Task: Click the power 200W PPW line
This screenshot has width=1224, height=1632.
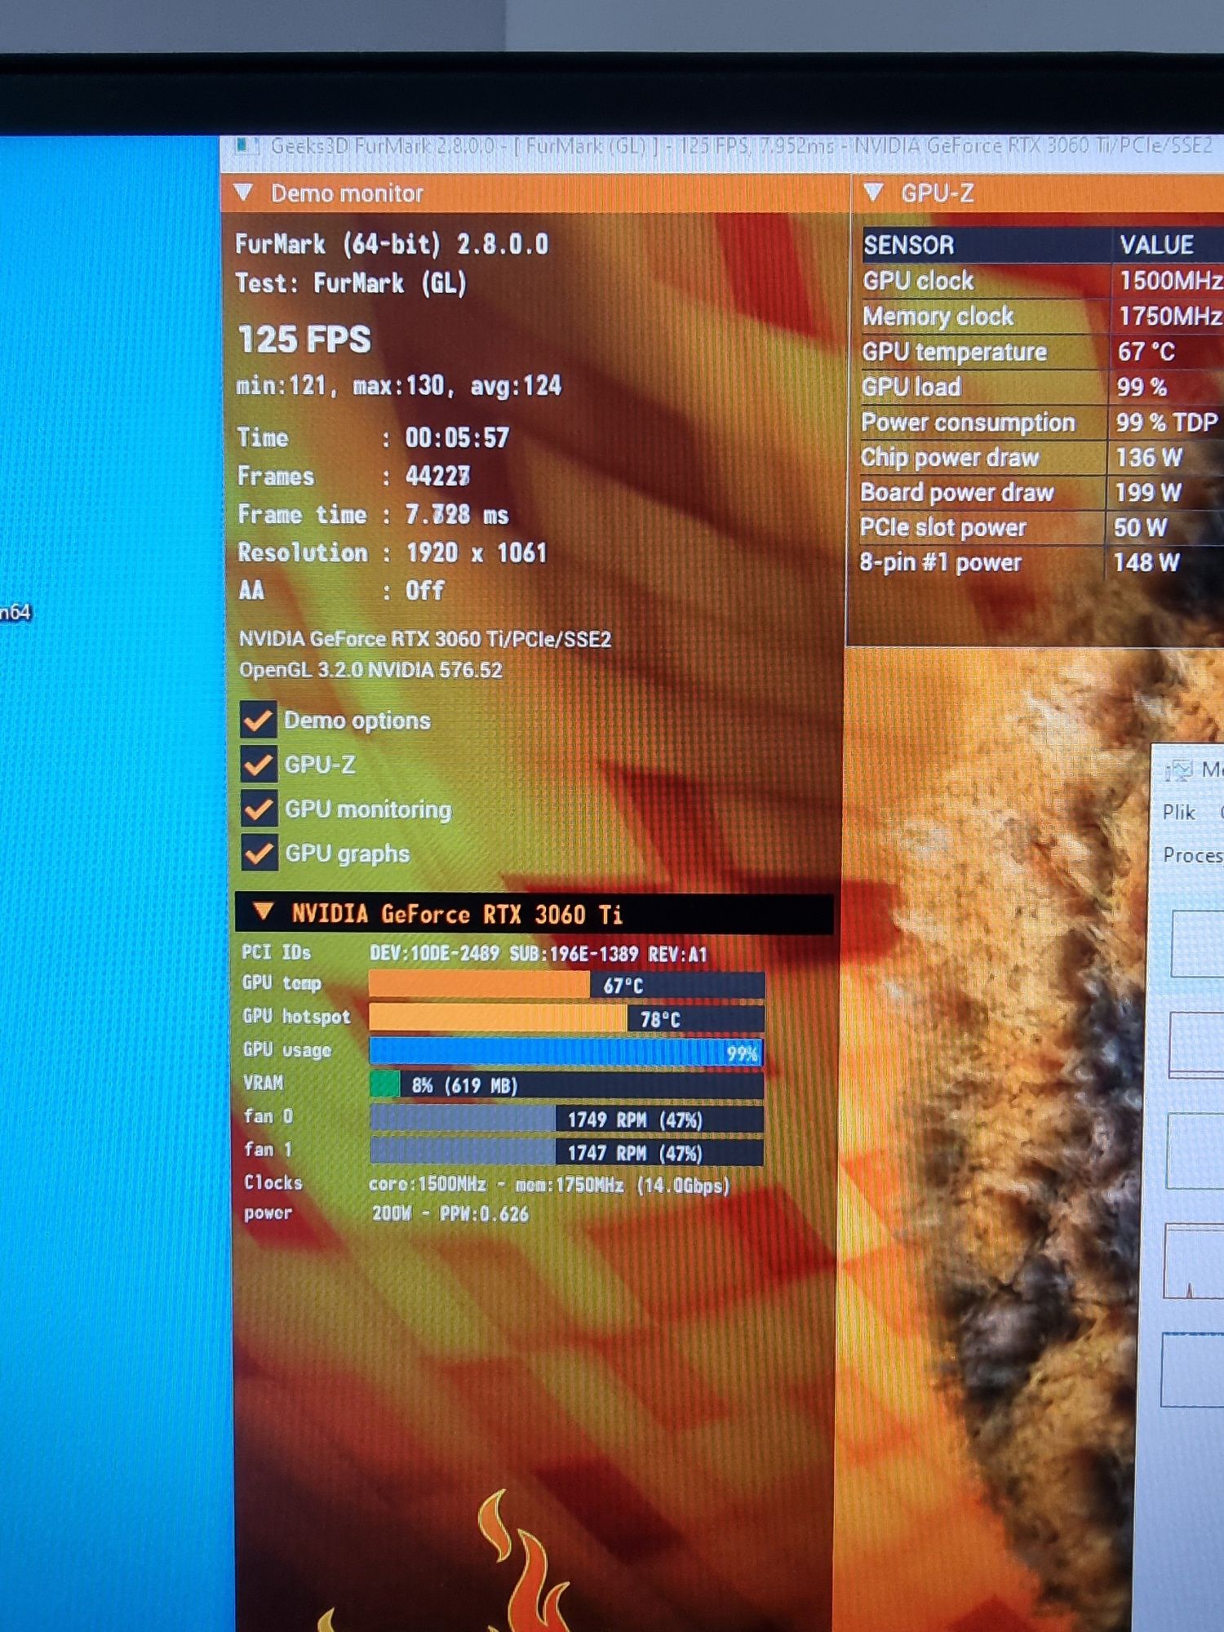Action: coord(387,1213)
